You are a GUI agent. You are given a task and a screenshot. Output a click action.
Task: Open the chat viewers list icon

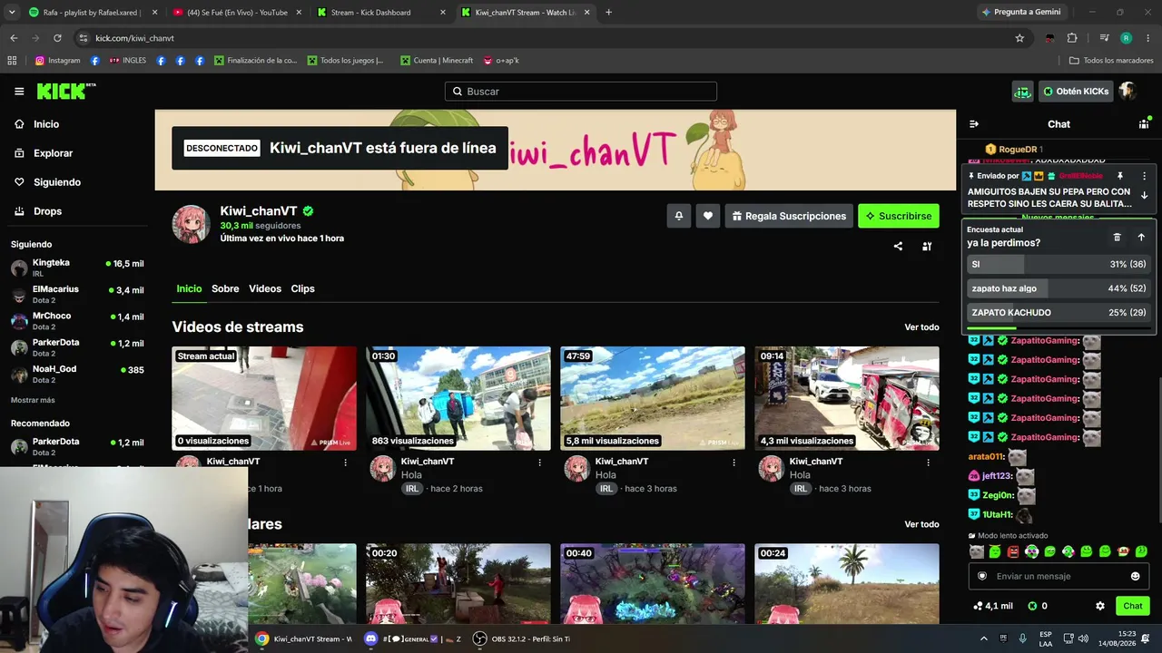[1144, 124]
